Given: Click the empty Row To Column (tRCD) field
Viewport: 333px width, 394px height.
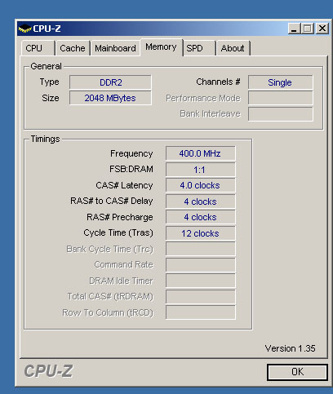Looking at the screenshot, I should coord(200,312).
